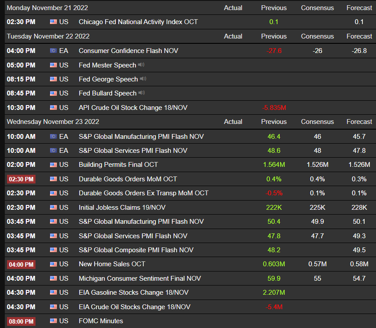Image resolution: width=376 pixels, height=328 pixels.
Task: Click the FOMC Minutes event link
Action: click(x=101, y=321)
